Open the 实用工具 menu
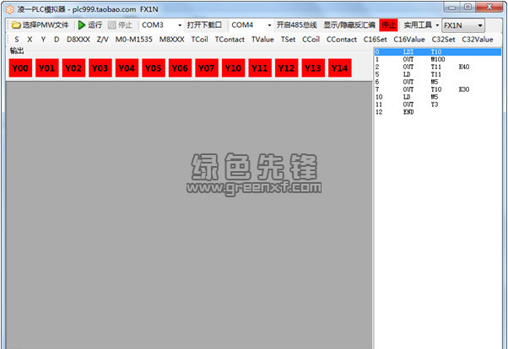508x349 pixels. pos(421,25)
